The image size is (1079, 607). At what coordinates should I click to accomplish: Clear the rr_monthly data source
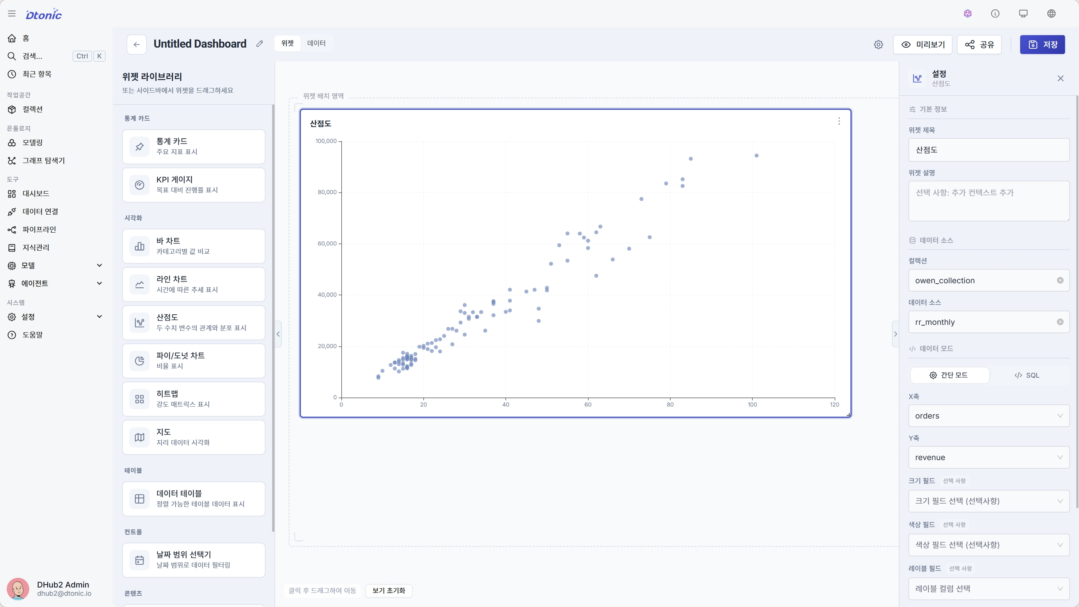point(1060,322)
